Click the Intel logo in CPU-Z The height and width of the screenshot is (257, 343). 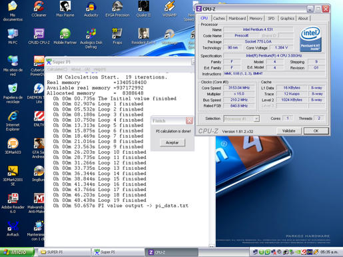pos(310,39)
